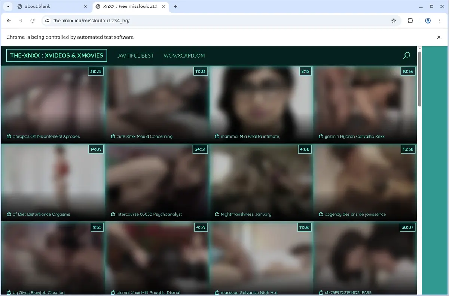
Task: Open the Extensions puzzle icon
Action: click(410, 21)
